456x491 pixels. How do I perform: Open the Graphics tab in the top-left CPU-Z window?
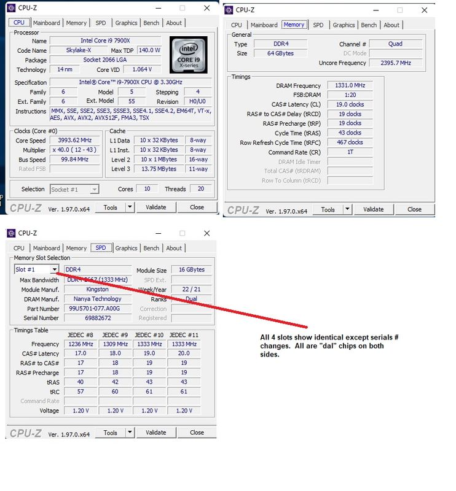pos(126,23)
